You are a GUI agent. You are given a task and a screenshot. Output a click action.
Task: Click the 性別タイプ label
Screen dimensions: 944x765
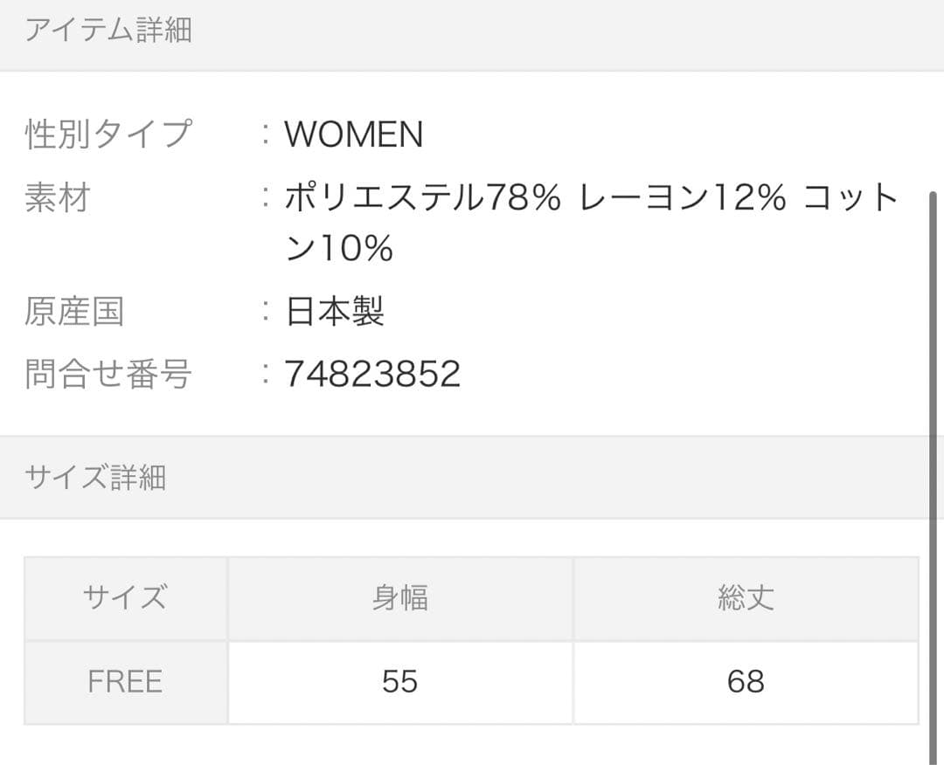point(108,134)
